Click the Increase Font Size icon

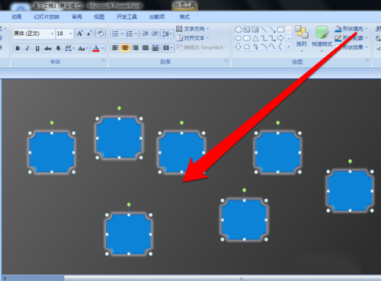[80, 34]
